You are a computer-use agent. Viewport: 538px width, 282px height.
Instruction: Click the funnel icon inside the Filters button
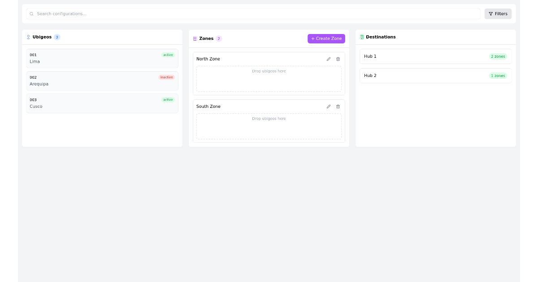(490, 13)
